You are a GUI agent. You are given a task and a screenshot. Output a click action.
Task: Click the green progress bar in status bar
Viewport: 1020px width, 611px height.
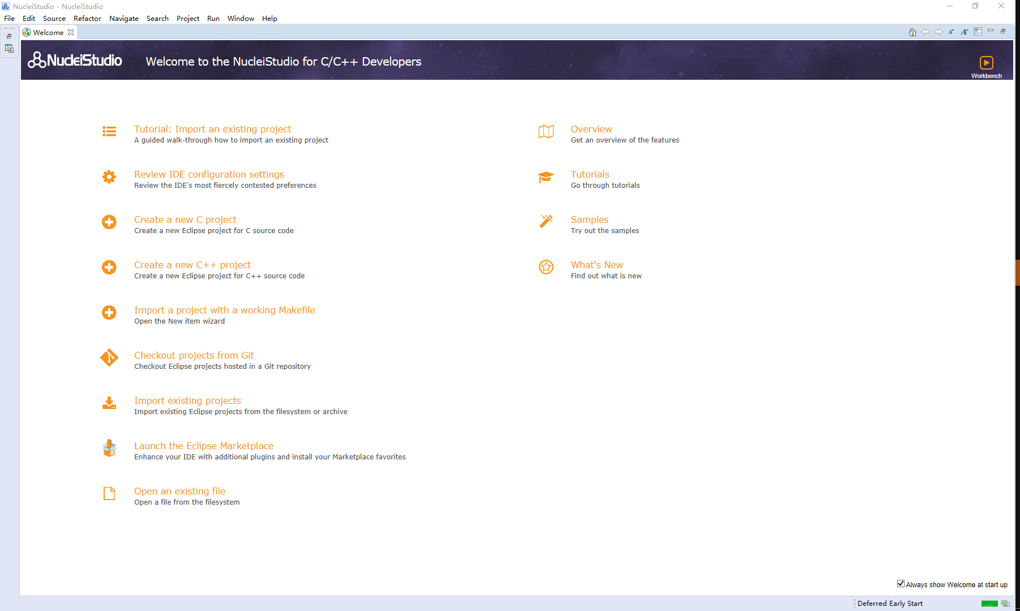tap(989, 604)
